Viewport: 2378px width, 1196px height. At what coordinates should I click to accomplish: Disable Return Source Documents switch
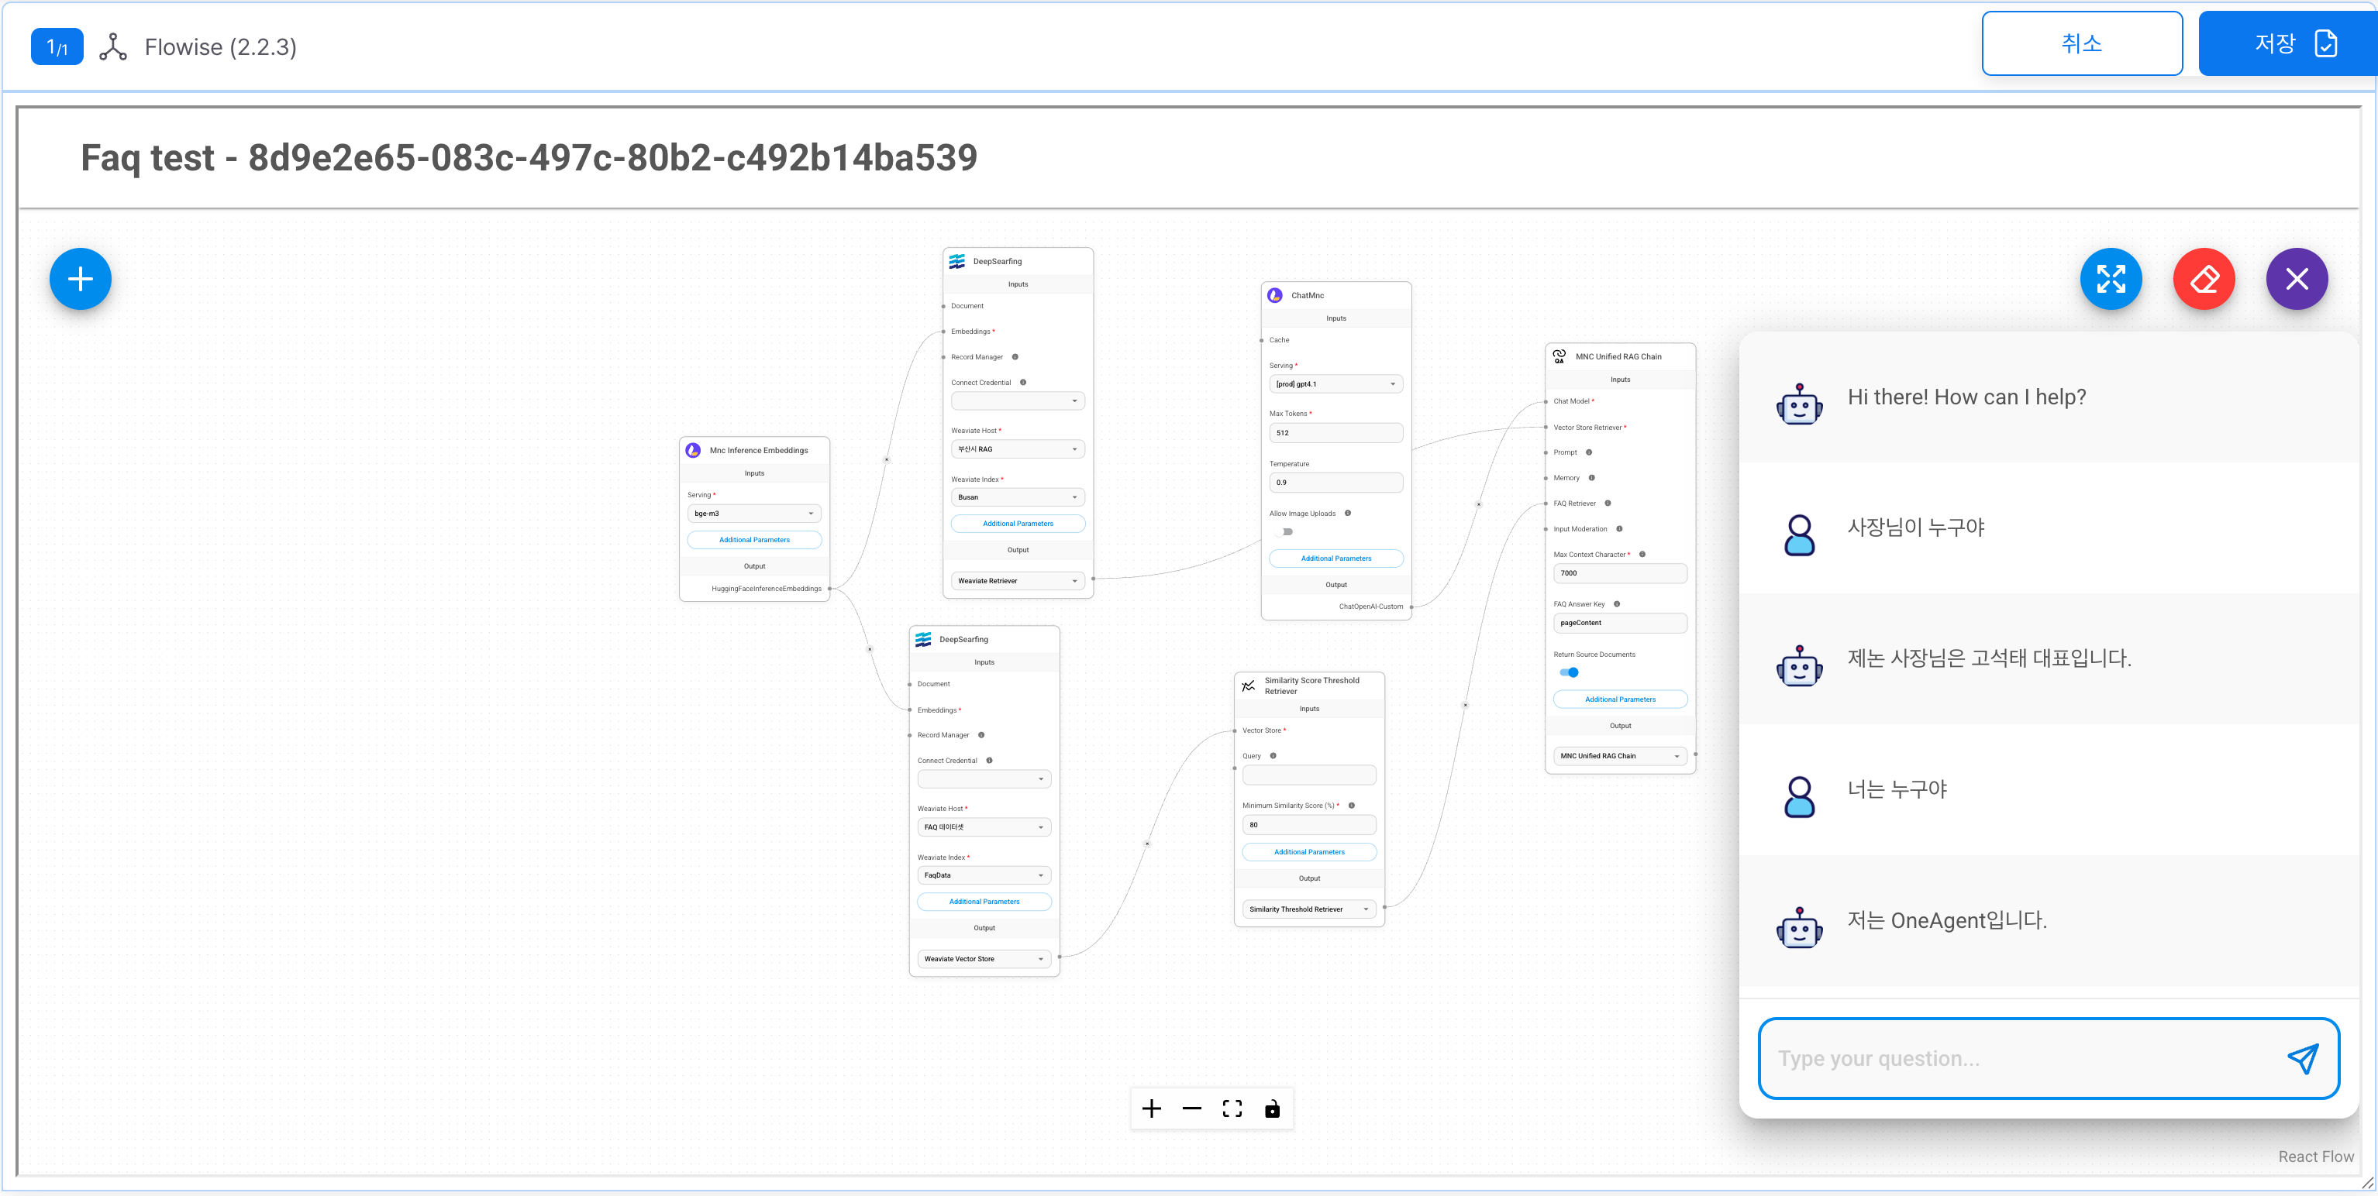tap(1570, 672)
